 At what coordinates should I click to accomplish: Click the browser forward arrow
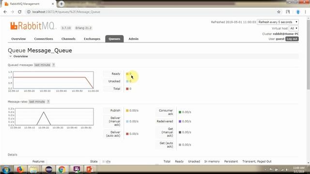(12, 12)
